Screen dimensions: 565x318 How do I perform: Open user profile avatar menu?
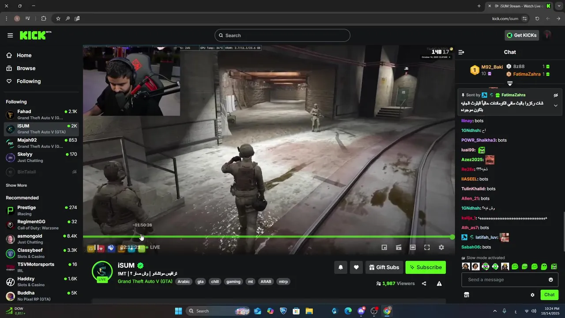pos(547,35)
